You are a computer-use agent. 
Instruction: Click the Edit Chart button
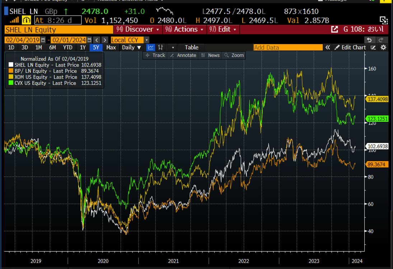350,47
